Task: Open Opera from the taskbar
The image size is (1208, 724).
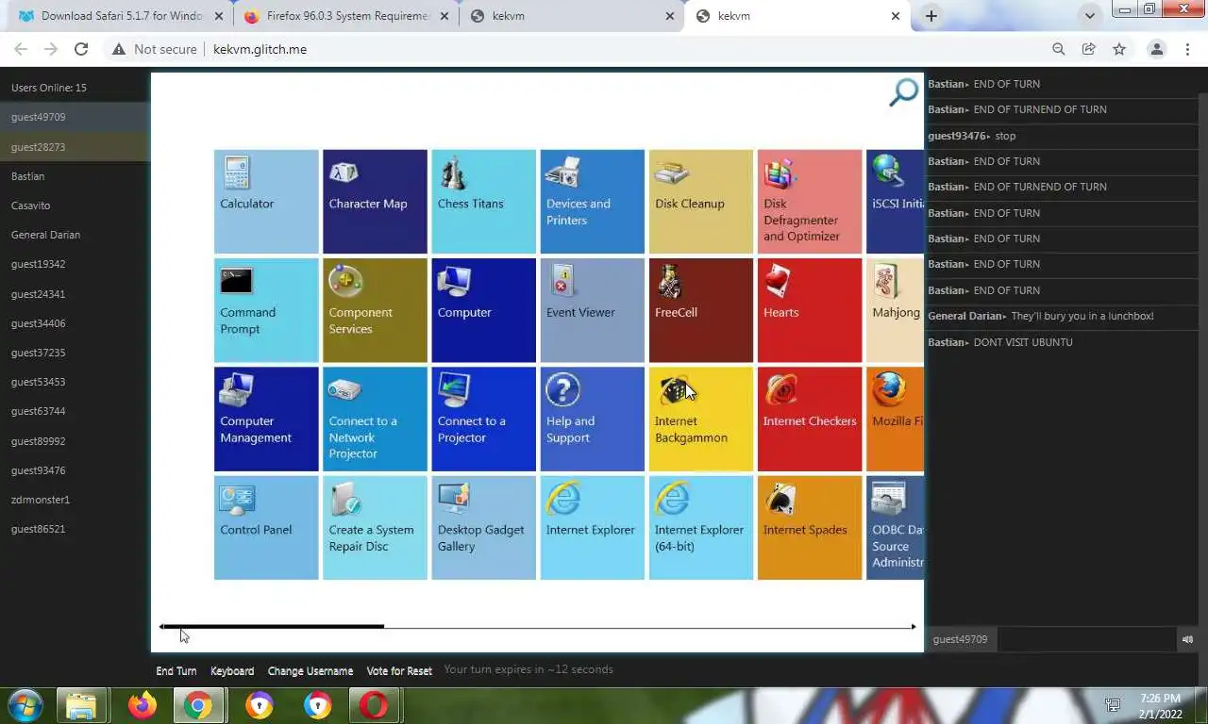Action: tap(375, 705)
